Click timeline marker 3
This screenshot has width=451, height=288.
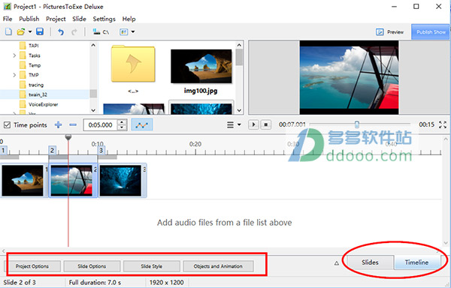[x=101, y=150]
